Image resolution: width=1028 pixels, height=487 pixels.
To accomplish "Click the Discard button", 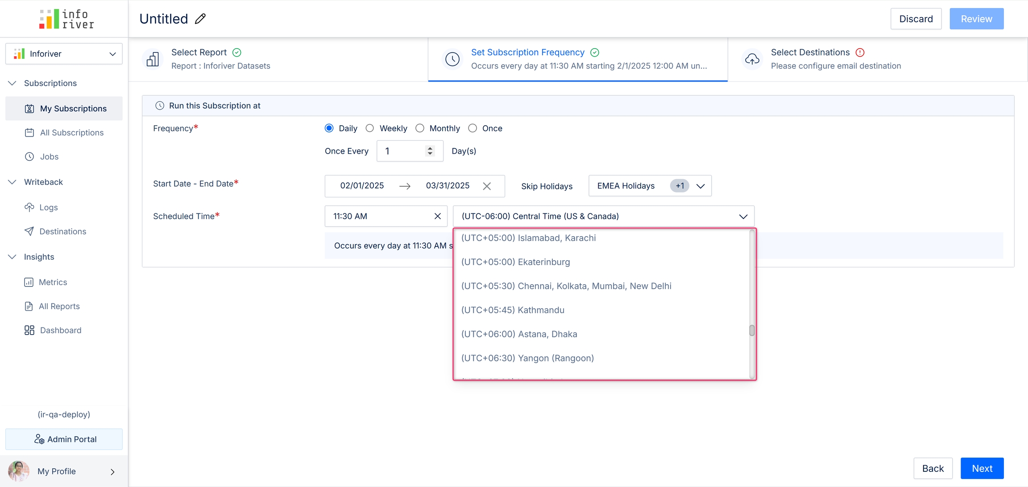I will click(916, 19).
